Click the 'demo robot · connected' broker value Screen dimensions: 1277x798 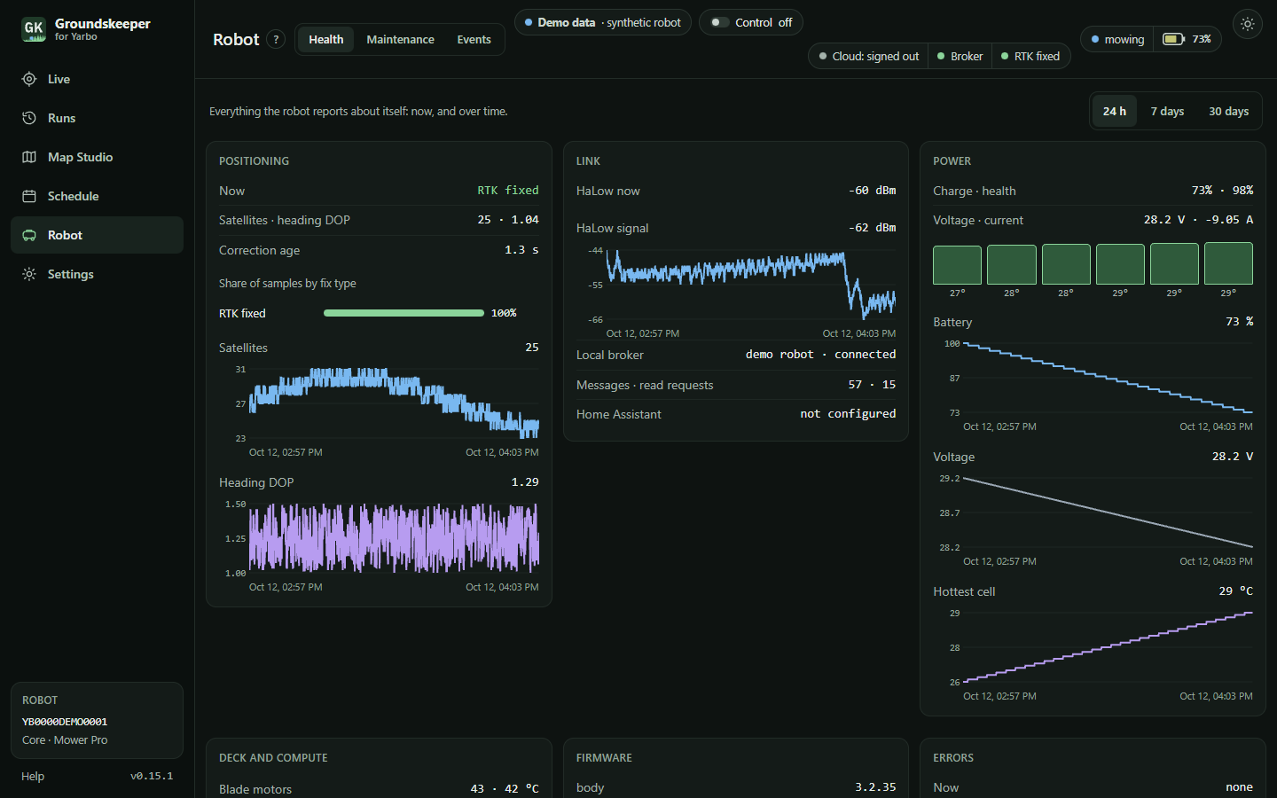click(820, 355)
